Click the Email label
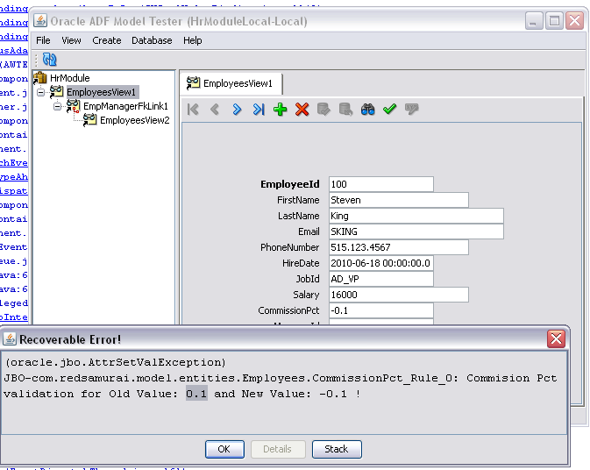The image size is (590, 470). 309,231
